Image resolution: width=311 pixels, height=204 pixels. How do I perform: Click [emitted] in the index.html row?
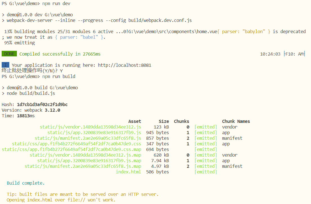tap(206, 172)
